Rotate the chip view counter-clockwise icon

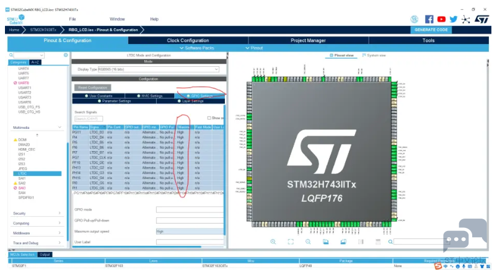click(343, 242)
